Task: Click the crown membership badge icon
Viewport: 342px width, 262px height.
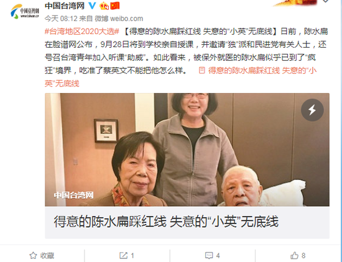Action: click(104, 6)
